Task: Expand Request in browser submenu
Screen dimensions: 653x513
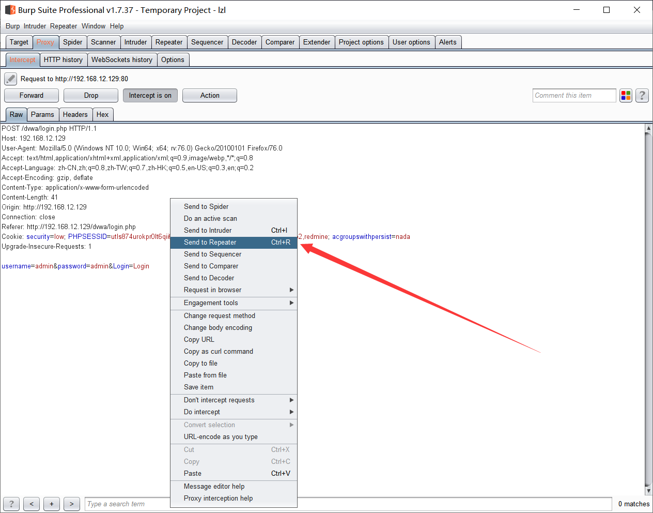Action: pyautogui.click(x=234, y=290)
